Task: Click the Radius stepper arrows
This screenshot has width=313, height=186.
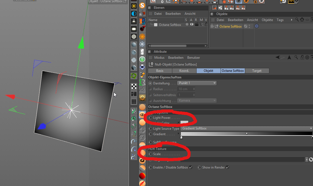Action: (x=194, y=89)
